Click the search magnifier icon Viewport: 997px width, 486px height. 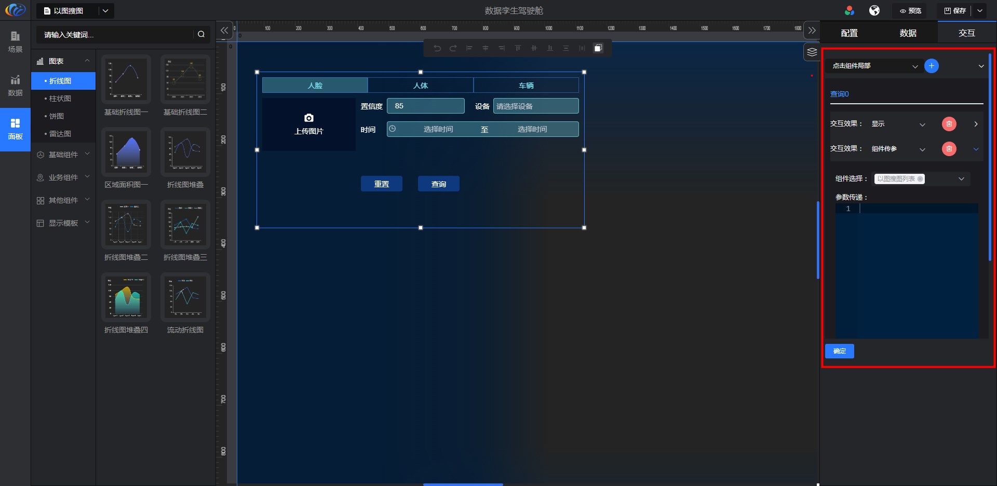click(201, 34)
